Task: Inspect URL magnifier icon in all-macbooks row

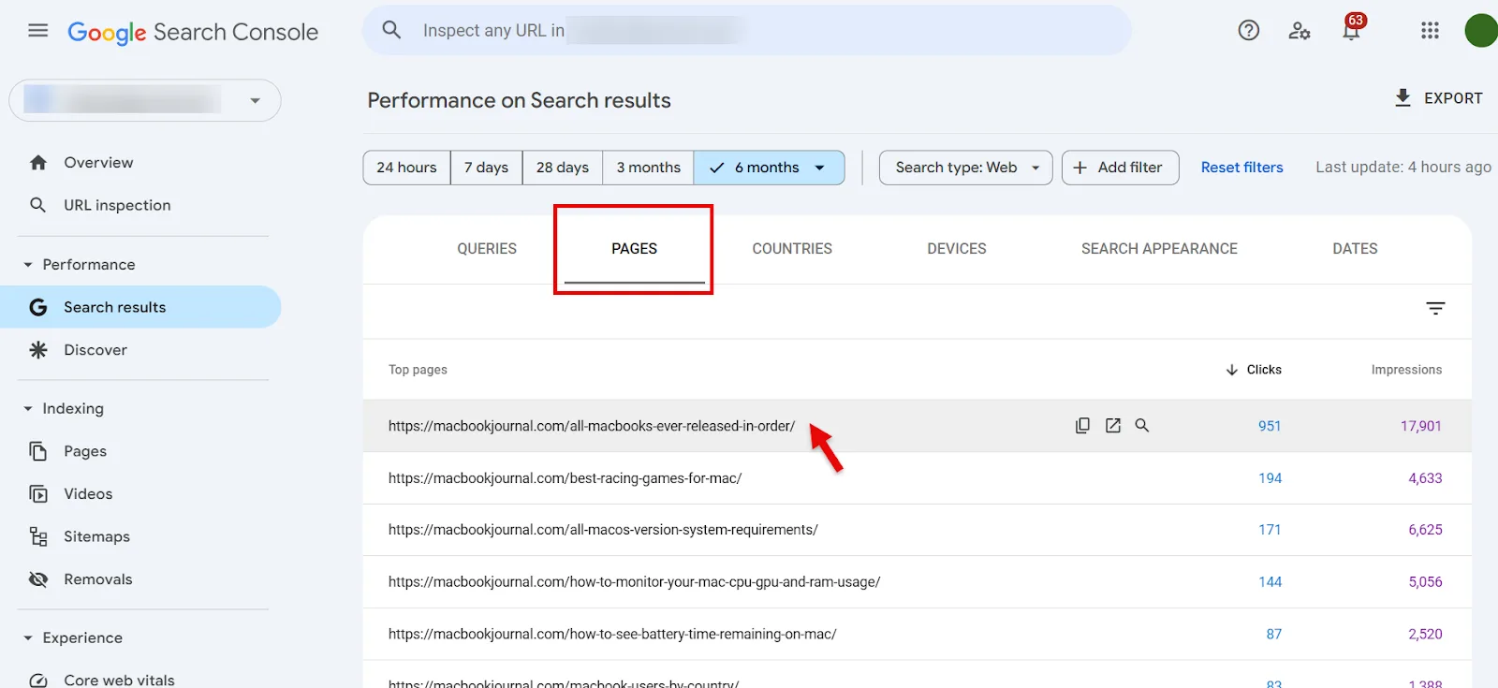Action: click(x=1142, y=425)
